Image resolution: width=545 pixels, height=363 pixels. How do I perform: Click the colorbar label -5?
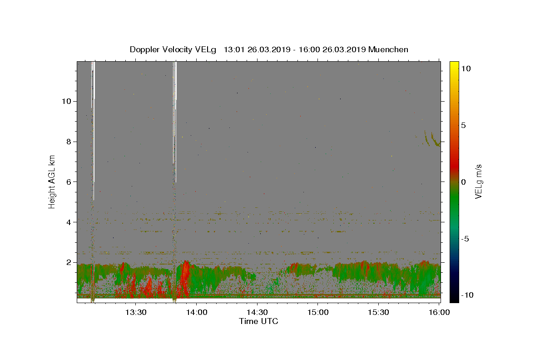pos(466,239)
